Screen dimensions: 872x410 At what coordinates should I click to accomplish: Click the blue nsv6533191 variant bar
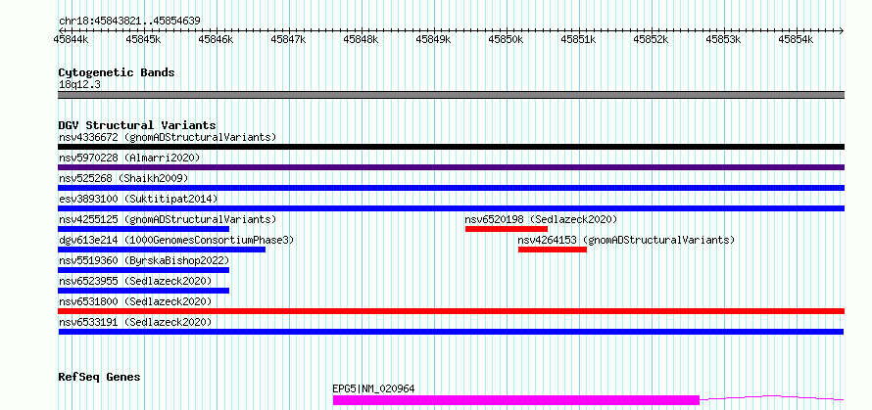[451, 332]
